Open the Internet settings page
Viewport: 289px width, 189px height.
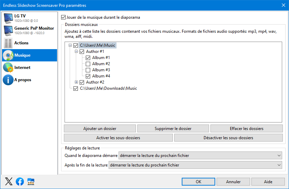point(29,67)
